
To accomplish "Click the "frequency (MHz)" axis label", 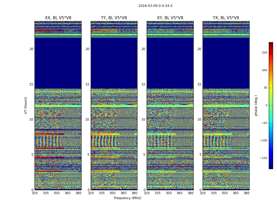I will coord(127,198).
